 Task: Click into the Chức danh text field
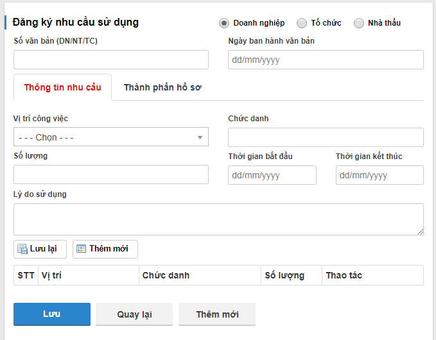pos(326,137)
